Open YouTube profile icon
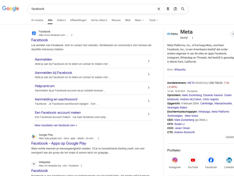This screenshot has width=234, height=176. point(193,160)
